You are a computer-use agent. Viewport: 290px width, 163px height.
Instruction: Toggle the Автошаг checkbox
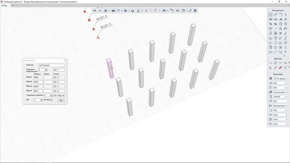click(x=51, y=100)
